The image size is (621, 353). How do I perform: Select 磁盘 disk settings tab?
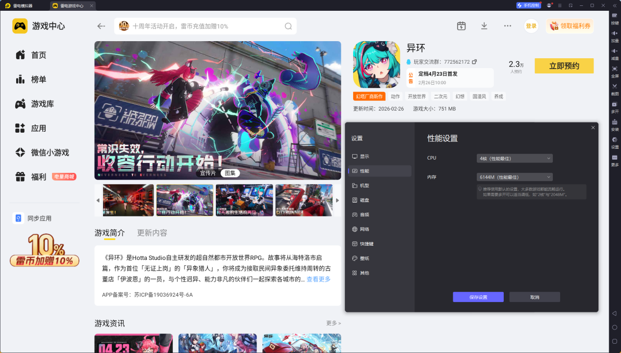tap(380, 200)
